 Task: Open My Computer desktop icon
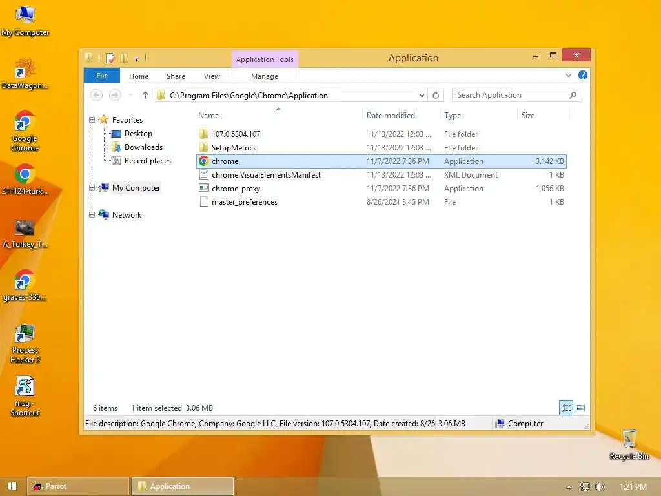(x=25, y=21)
